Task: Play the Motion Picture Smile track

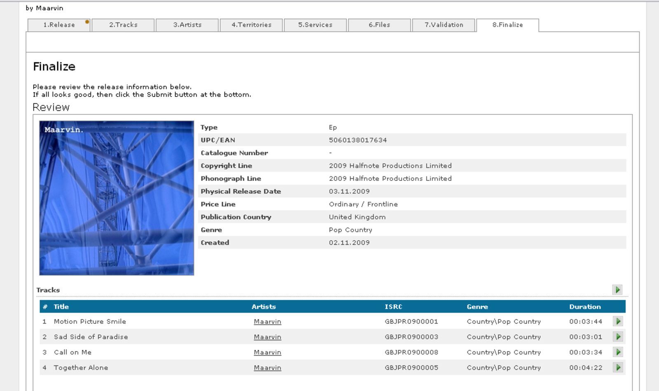Action: click(x=617, y=321)
